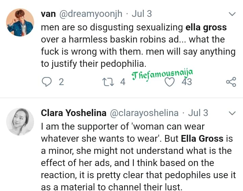The width and height of the screenshot is (243, 191).
Task: Click bold "Ella Gross" in Clara's tweet
Action: [x=202, y=138]
